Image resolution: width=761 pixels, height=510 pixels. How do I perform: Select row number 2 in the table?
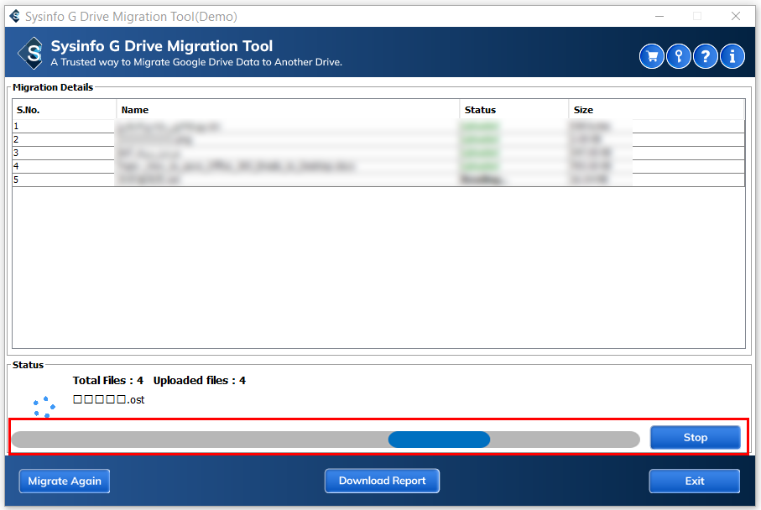point(378,140)
